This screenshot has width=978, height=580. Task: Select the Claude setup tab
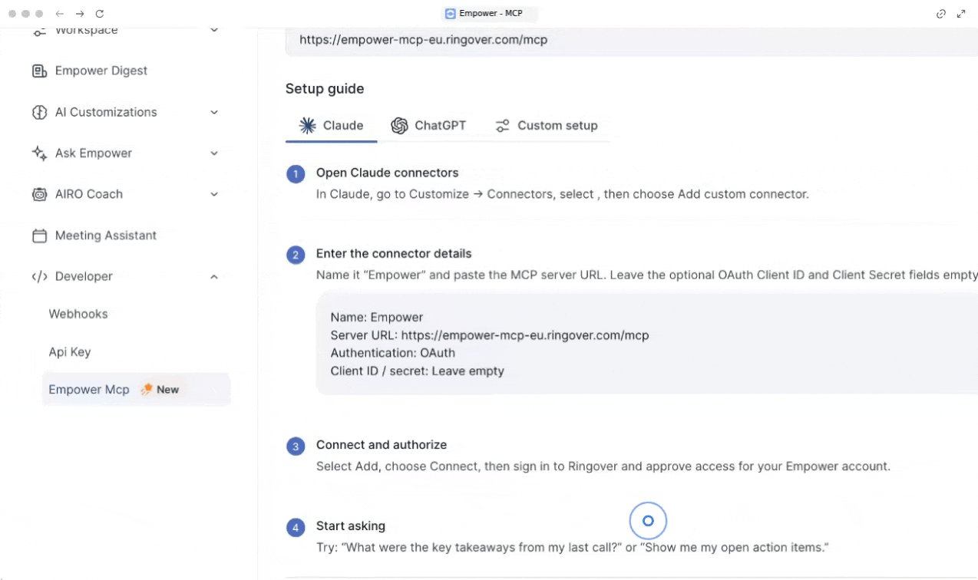332,126
